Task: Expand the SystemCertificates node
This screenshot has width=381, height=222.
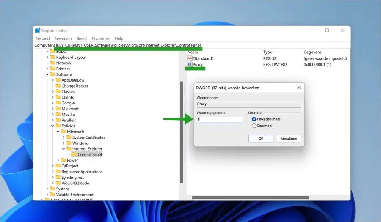Action: [x=63, y=137]
